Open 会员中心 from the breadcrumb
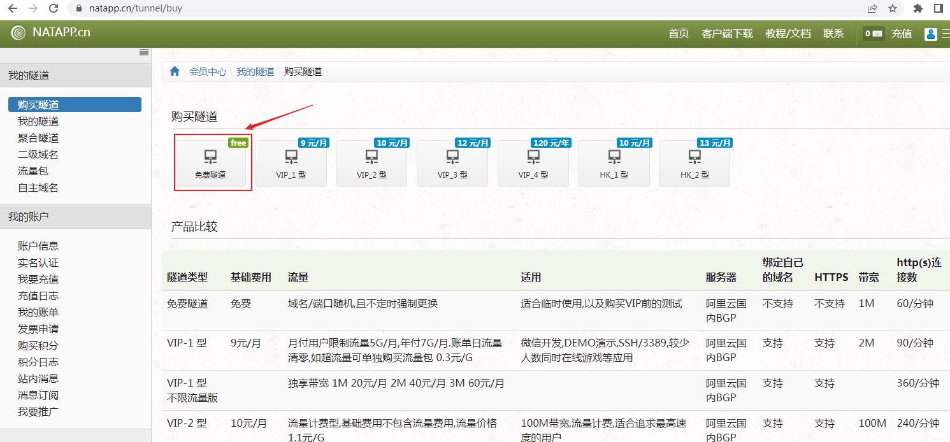 click(207, 71)
